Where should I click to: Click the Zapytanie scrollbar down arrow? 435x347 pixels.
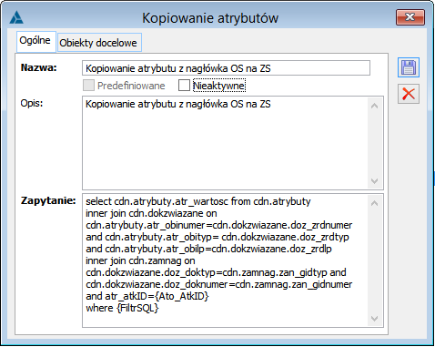click(375, 319)
